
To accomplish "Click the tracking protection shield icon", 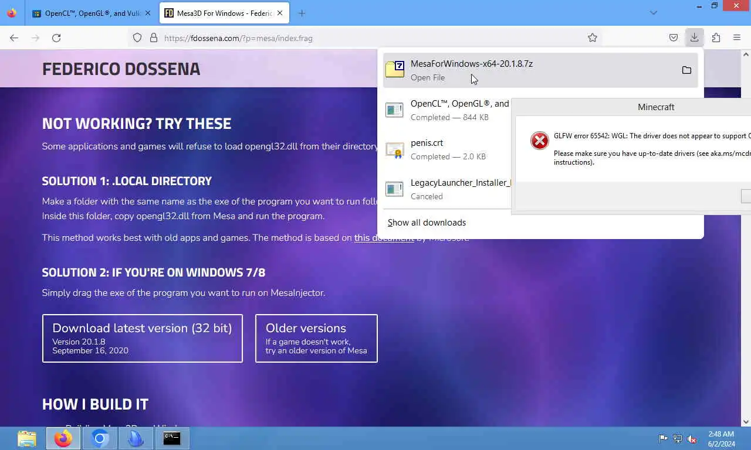I will point(137,38).
